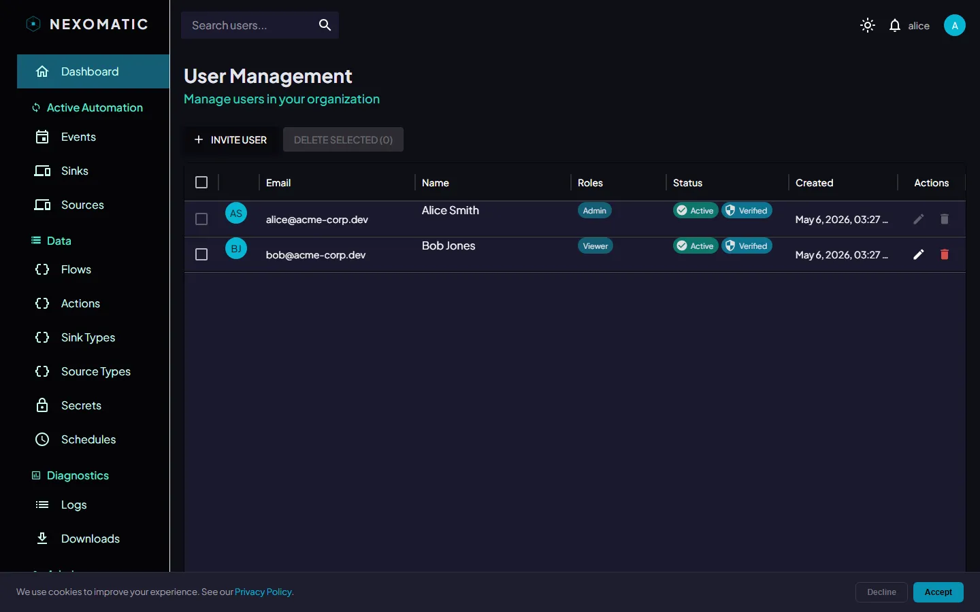
Task: Click the Actions braces icon
Action: click(x=42, y=303)
